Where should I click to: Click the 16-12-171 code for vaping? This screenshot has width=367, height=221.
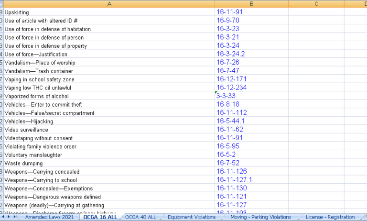[231, 79]
